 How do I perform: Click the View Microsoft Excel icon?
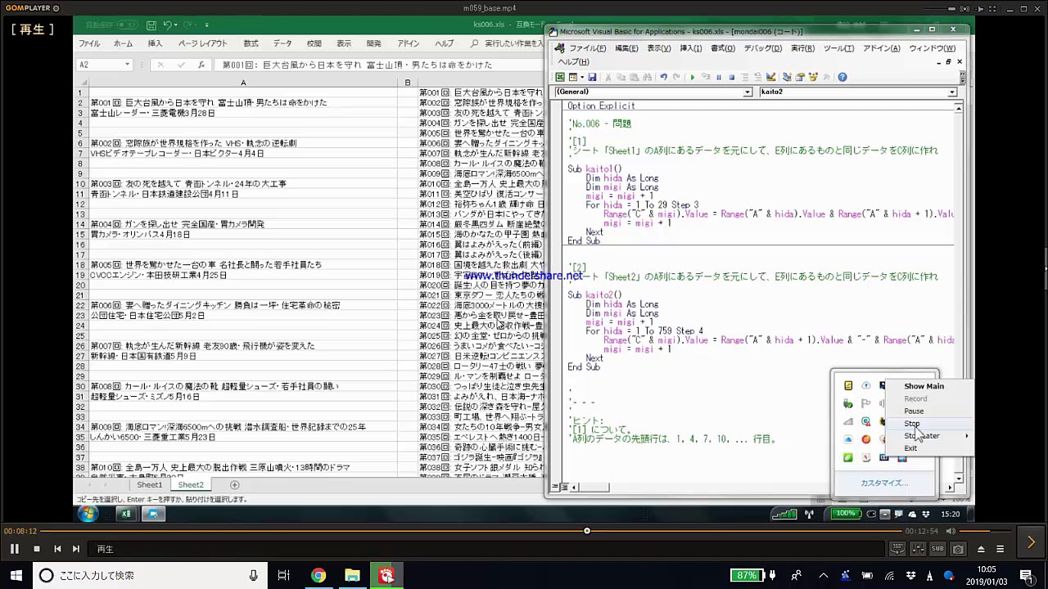pyautogui.click(x=561, y=78)
